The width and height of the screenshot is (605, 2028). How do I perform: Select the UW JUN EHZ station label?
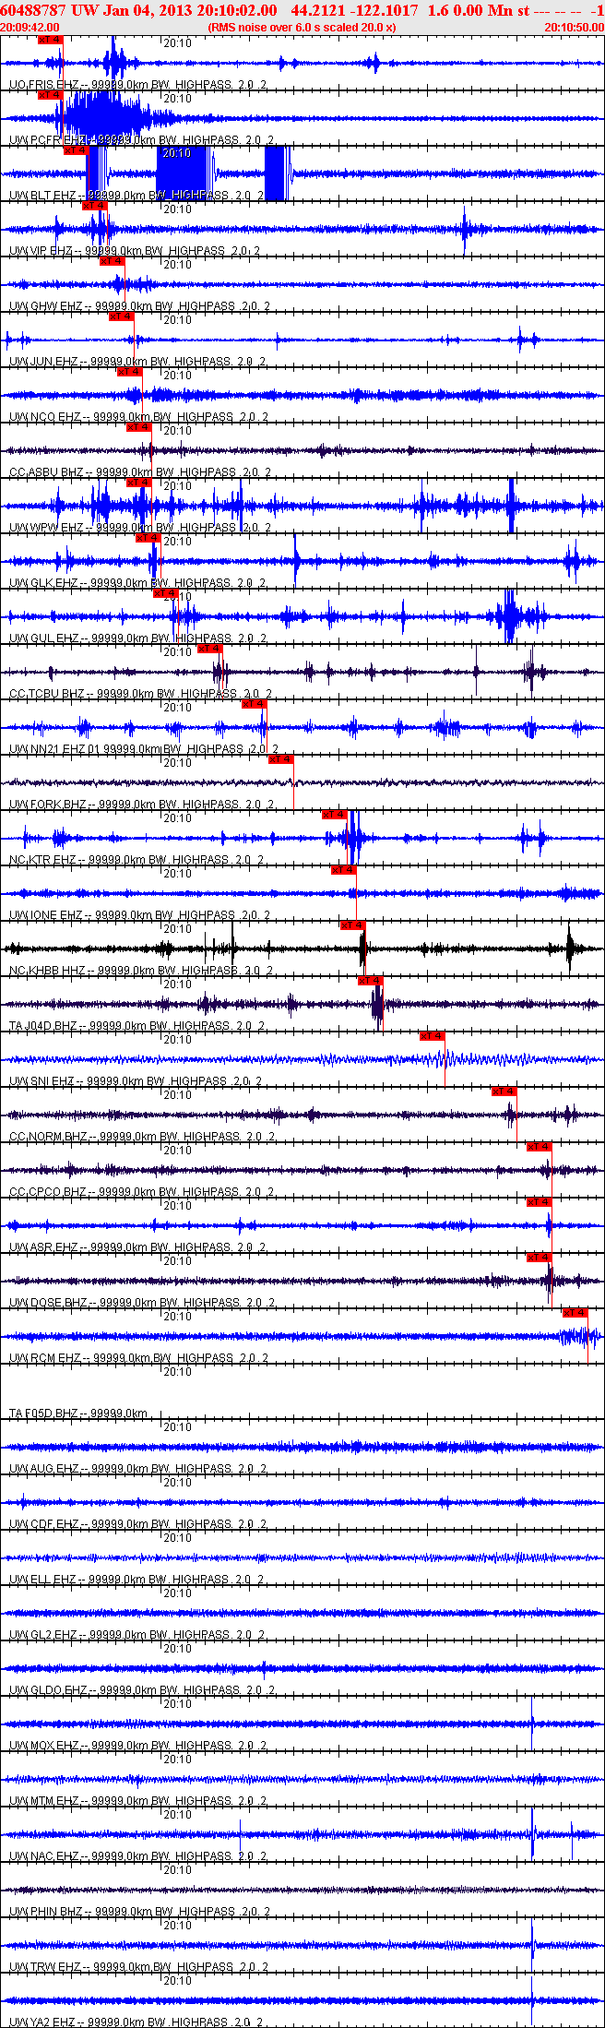pos(43,362)
